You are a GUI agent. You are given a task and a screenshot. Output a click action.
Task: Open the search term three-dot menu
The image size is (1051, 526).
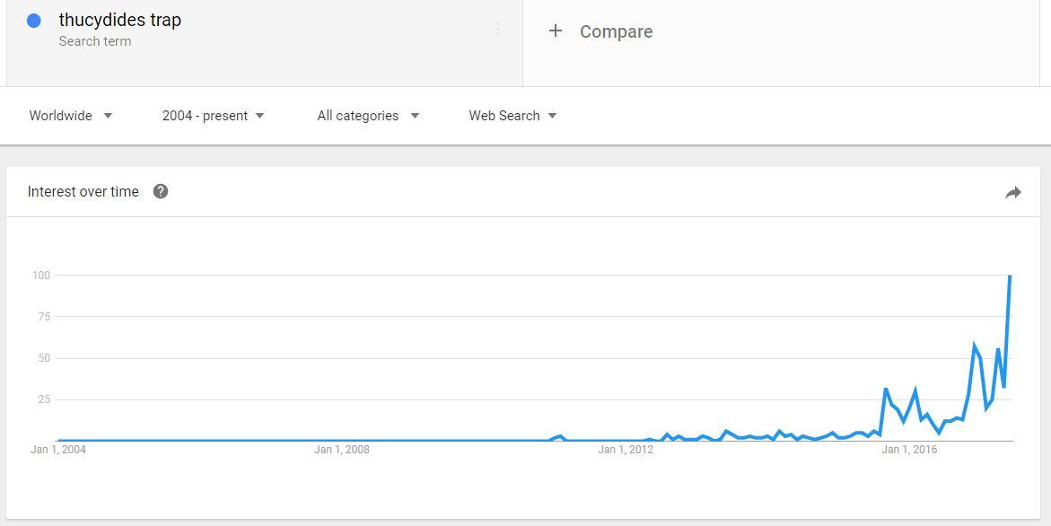[498, 29]
